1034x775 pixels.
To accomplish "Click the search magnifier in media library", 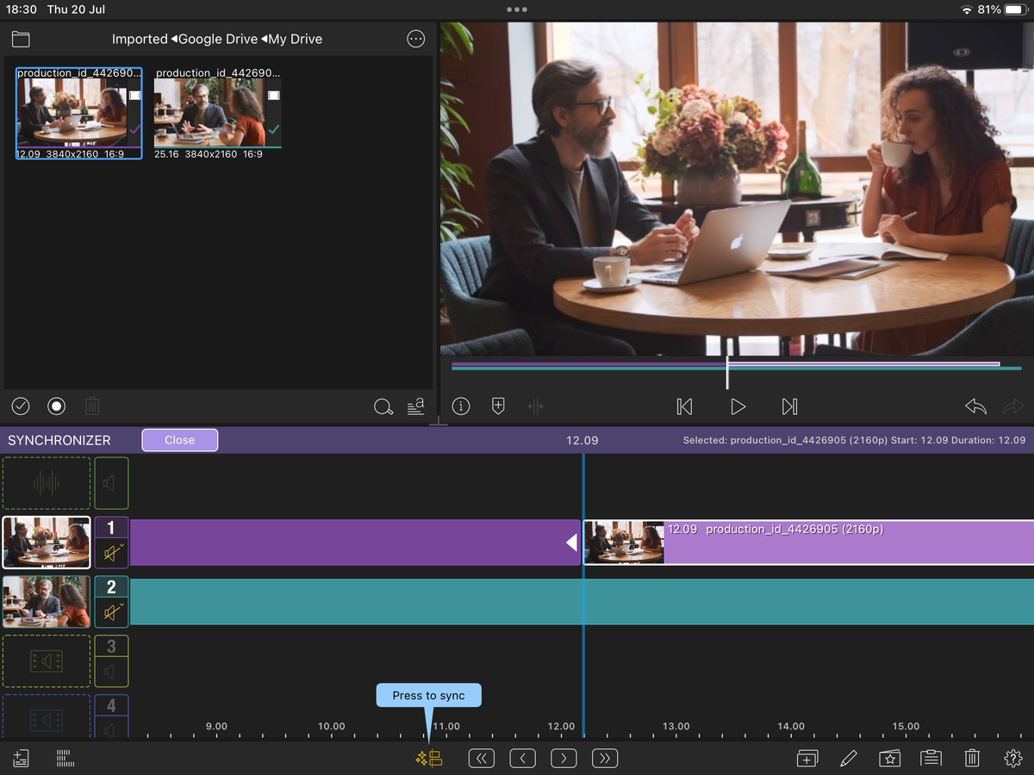I will [x=383, y=406].
